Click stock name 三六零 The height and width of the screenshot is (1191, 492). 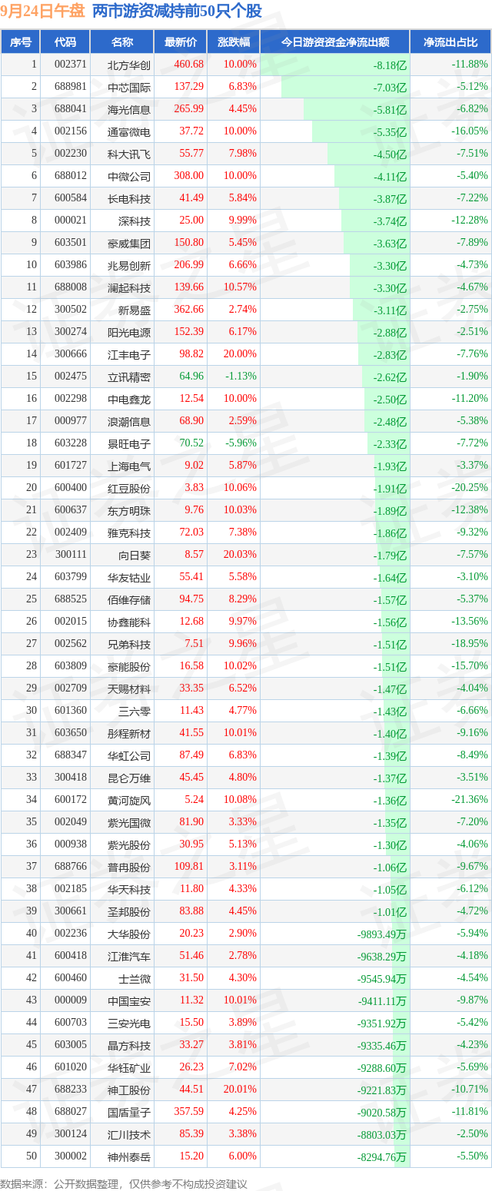[x=135, y=711]
